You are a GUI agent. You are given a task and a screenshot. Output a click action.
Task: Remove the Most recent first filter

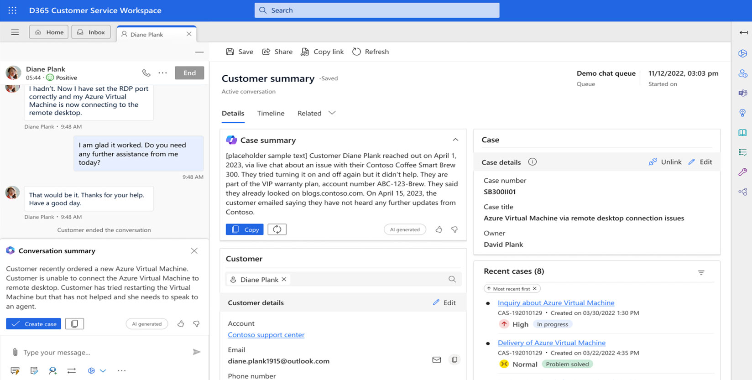tap(535, 289)
